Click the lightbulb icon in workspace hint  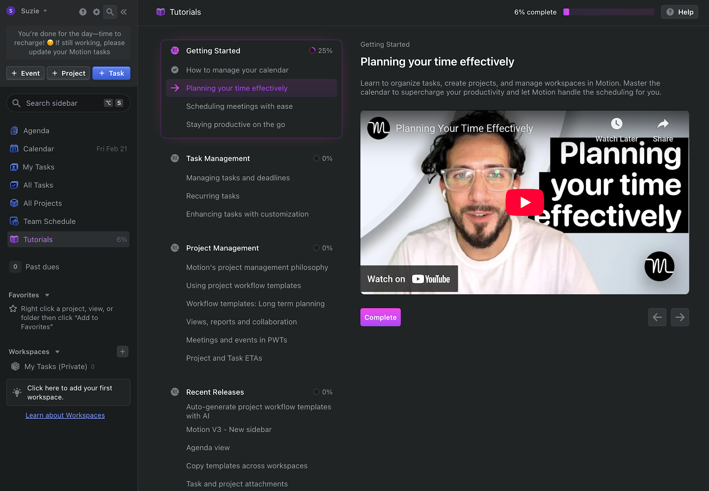17,392
